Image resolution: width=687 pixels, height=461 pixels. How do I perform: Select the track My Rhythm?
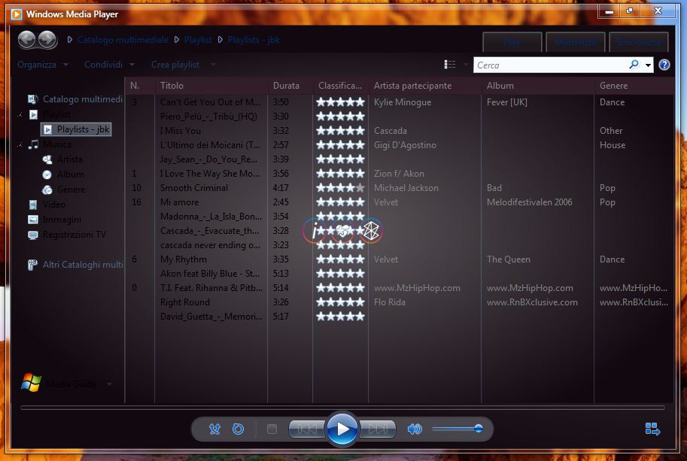184,259
